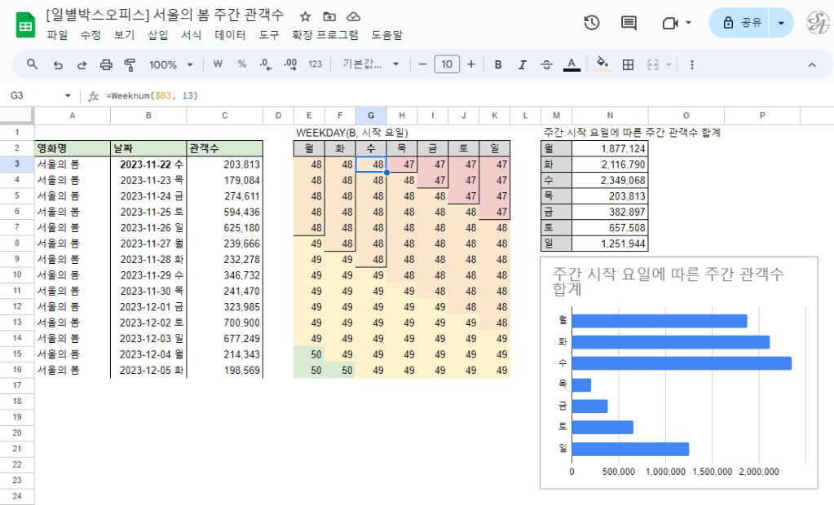The height and width of the screenshot is (505, 834).
Task: Click the font size input field
Action: (x=447, y=64)
